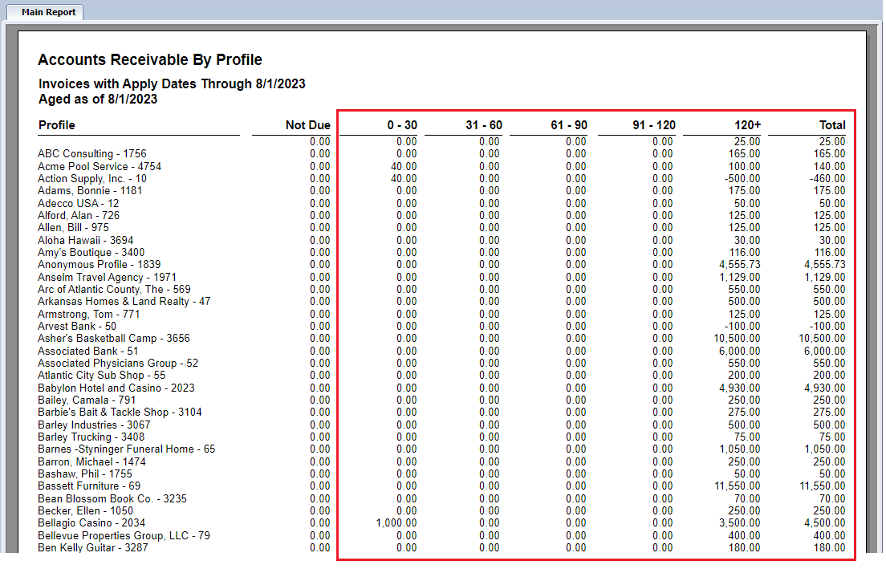
Task: Click Action Supply's -500.00 120+ amount
Action: pos(743,178)
